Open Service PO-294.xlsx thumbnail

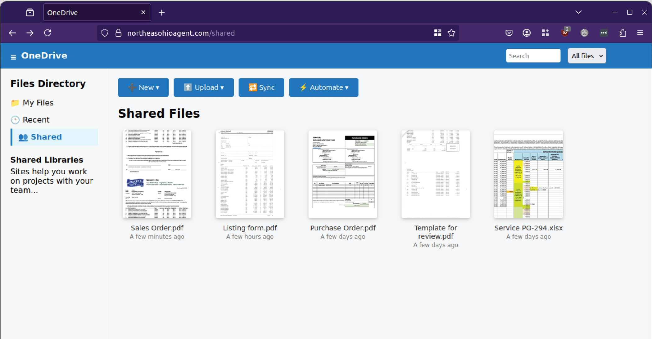pyautogui.click(x=528, y=174)
